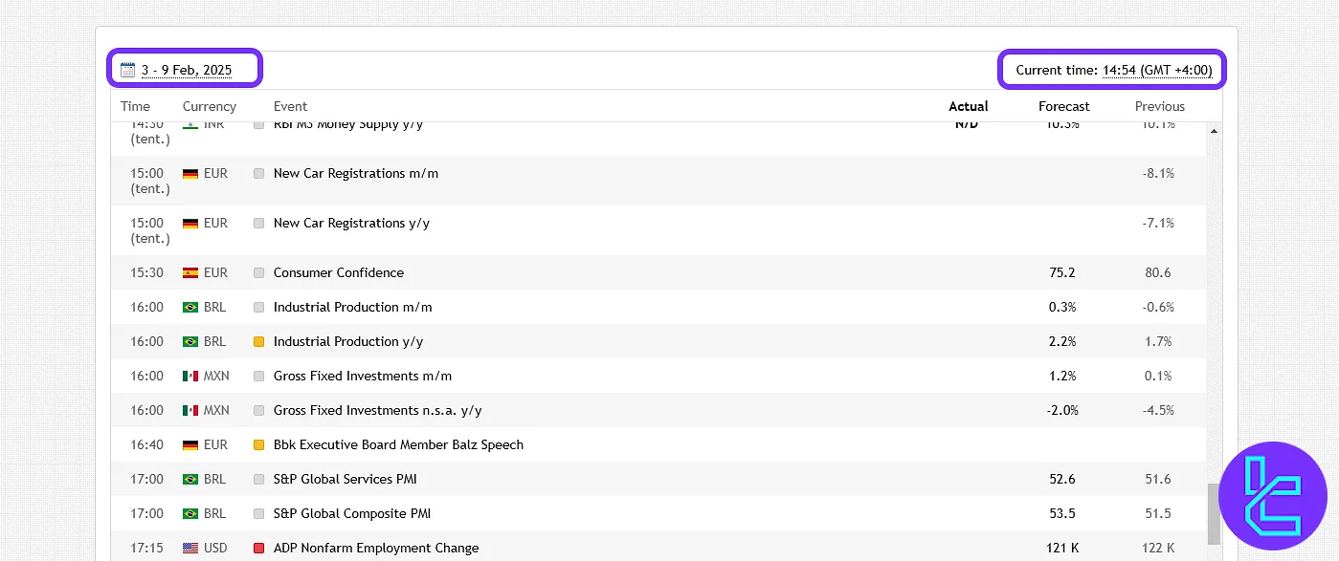
Task: Click the German flag for New Car Registrations y/y
Action: point(190,223)
